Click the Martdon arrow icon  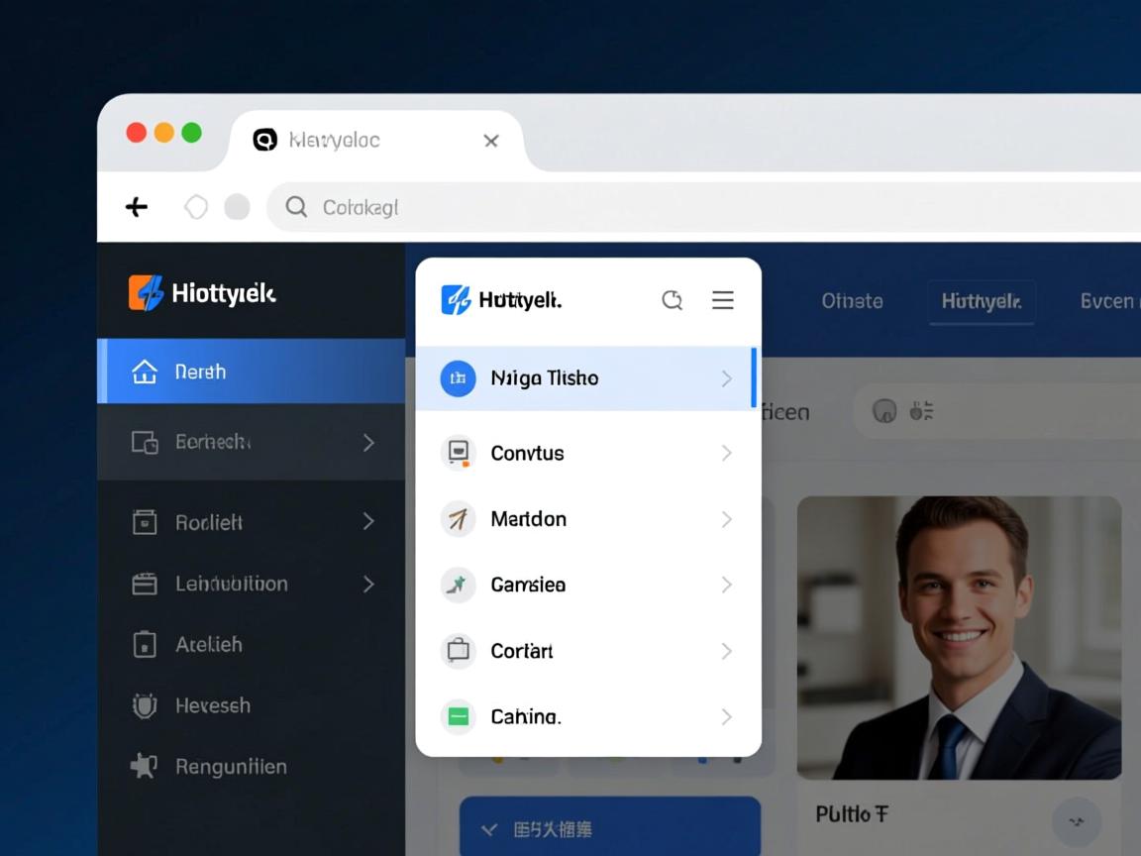(458, 519)
